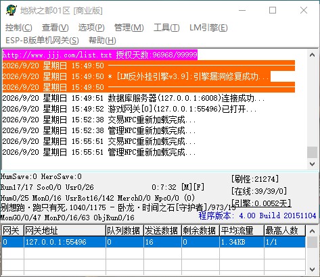320x277 pixels.
Task: Click the 数据库服务器 连接成功 log line
Action: [x=133, y=98]
